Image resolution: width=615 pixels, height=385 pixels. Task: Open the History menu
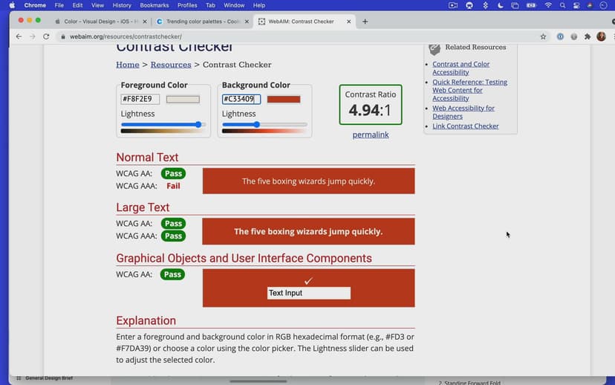(122, 5)
